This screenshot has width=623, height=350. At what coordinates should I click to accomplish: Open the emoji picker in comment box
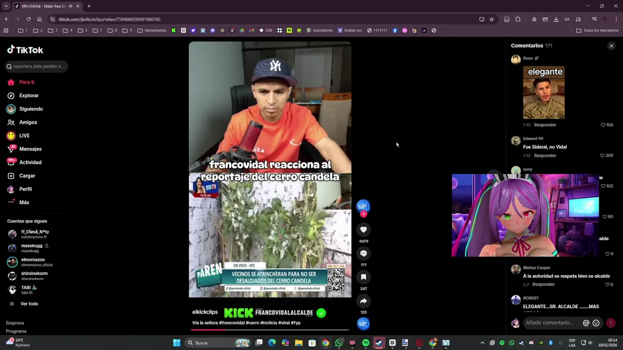pyautogui.click(x=596, y=323)
